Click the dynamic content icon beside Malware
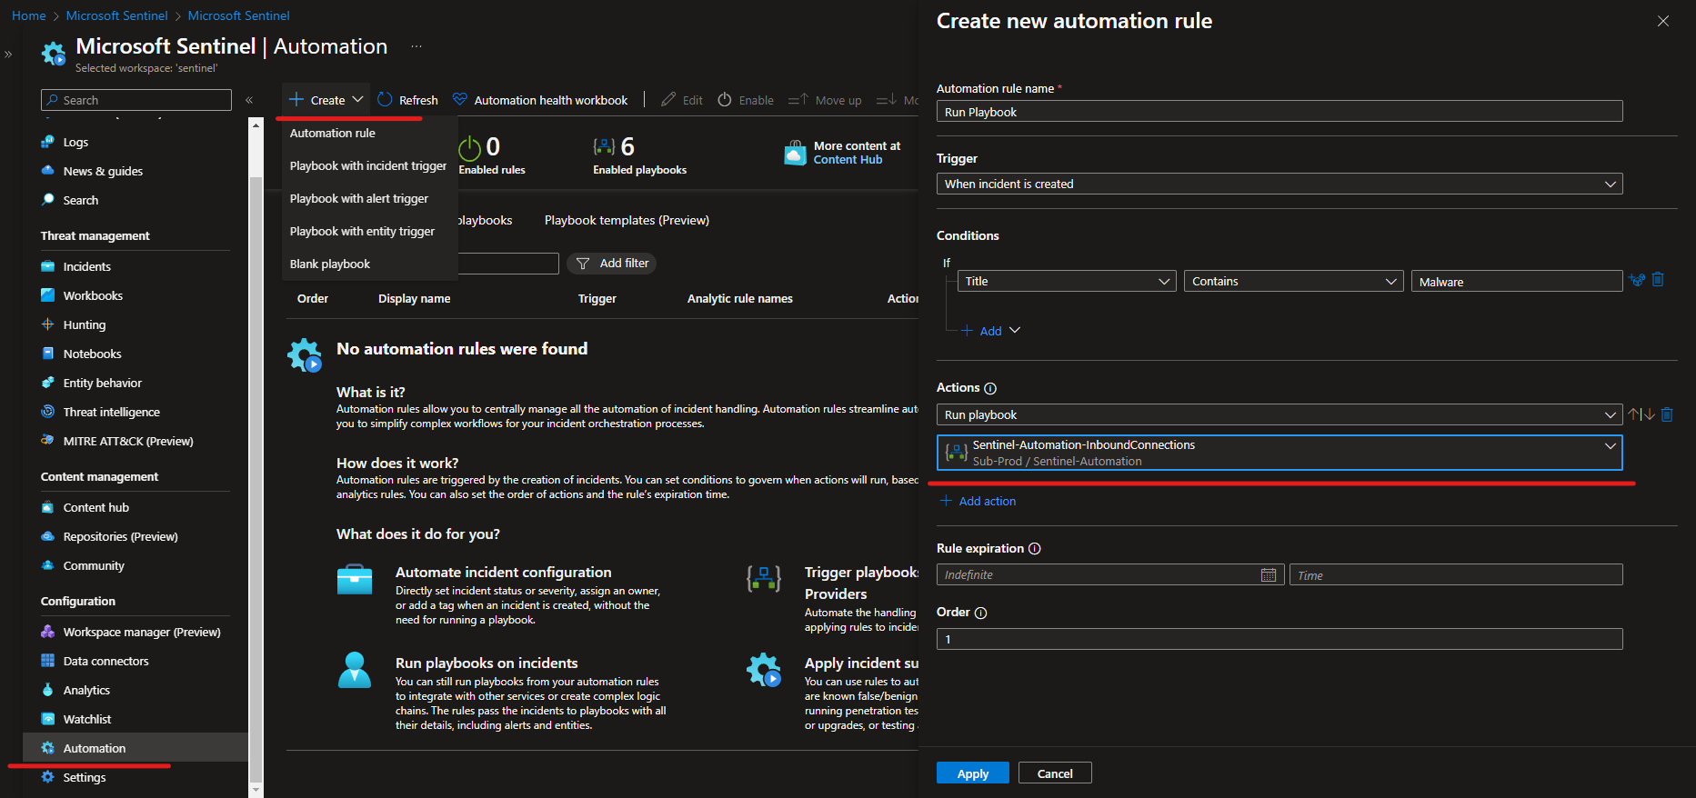 click(x=1637, y=280)
